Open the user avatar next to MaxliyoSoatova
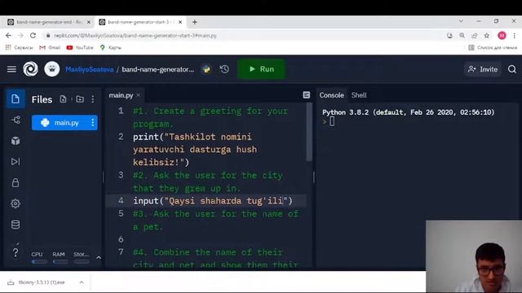 tap(52, 69)
